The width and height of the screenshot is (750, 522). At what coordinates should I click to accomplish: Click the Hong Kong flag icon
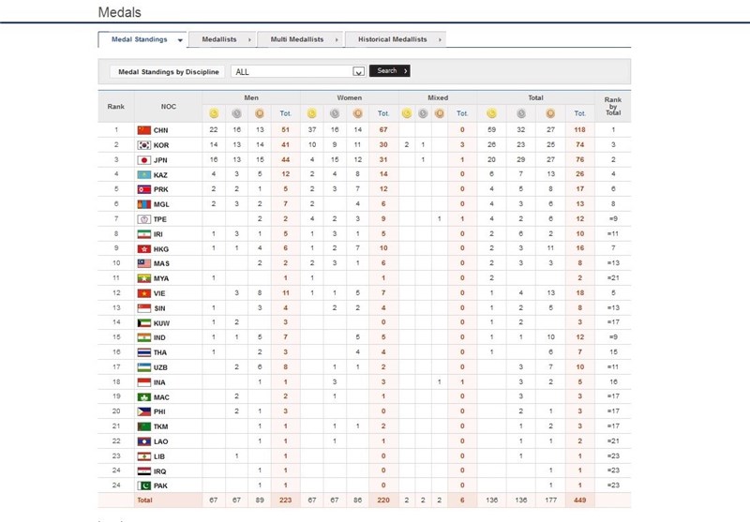tap(143, 247)
